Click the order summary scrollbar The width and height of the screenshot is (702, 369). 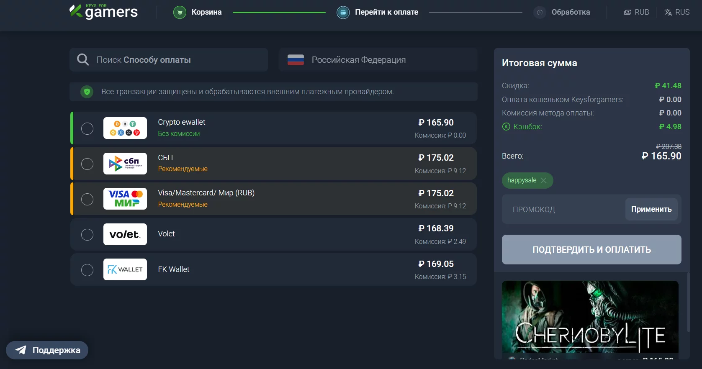(x=688, y=302)
